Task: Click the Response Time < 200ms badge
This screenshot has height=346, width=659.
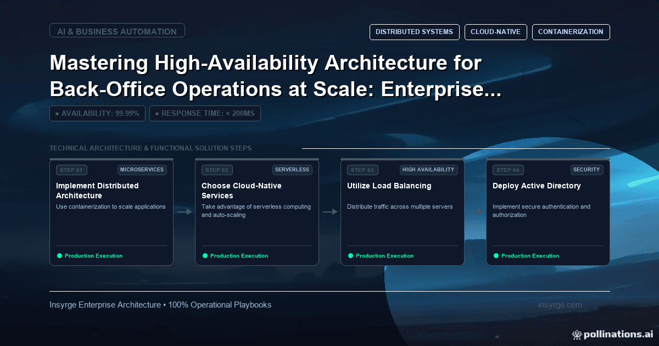Action: (205, 114)
